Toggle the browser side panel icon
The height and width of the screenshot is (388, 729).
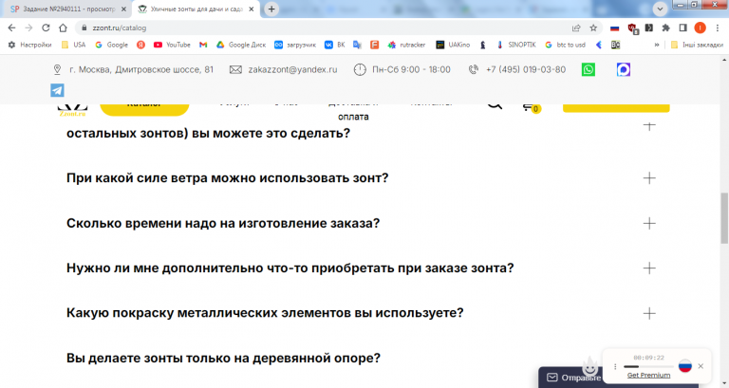coord(683,28)
